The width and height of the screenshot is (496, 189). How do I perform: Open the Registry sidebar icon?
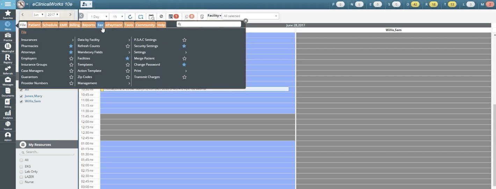pyautogui.click(x=8, y=59)
